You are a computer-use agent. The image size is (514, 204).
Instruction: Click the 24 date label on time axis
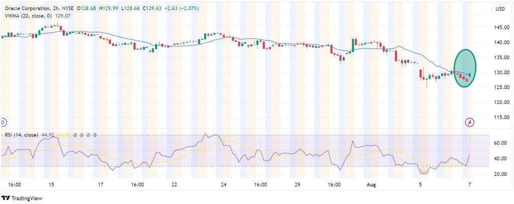(x=223, y=184)
